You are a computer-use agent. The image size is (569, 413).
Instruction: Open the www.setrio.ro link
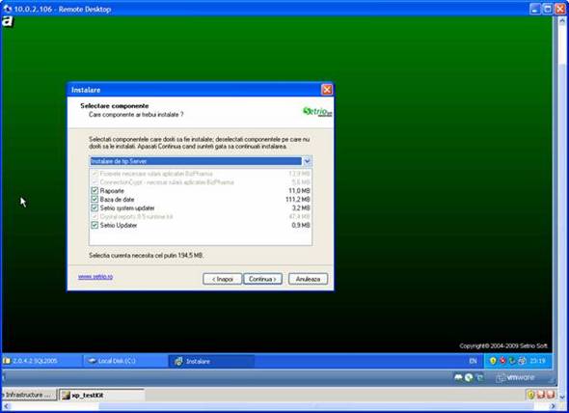click(95, 277)
